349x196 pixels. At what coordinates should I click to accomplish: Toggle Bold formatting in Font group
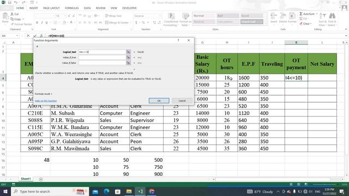(37, 22)
